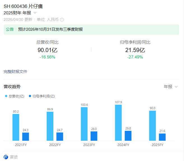Screen dimensions: 184x161
Task: Select the 归母净利润/同比 21.59亿 figure
Action: (135, 50)
